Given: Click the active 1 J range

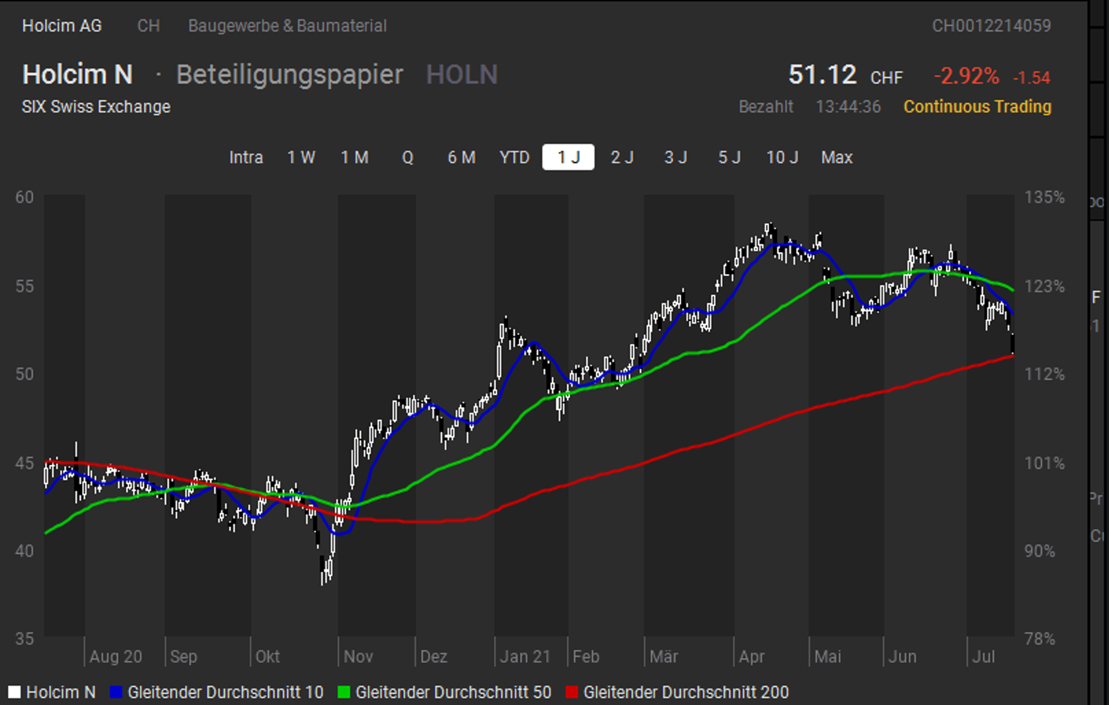Looking at the screenshot, I should pyautogui.click(x=568, y=158).
